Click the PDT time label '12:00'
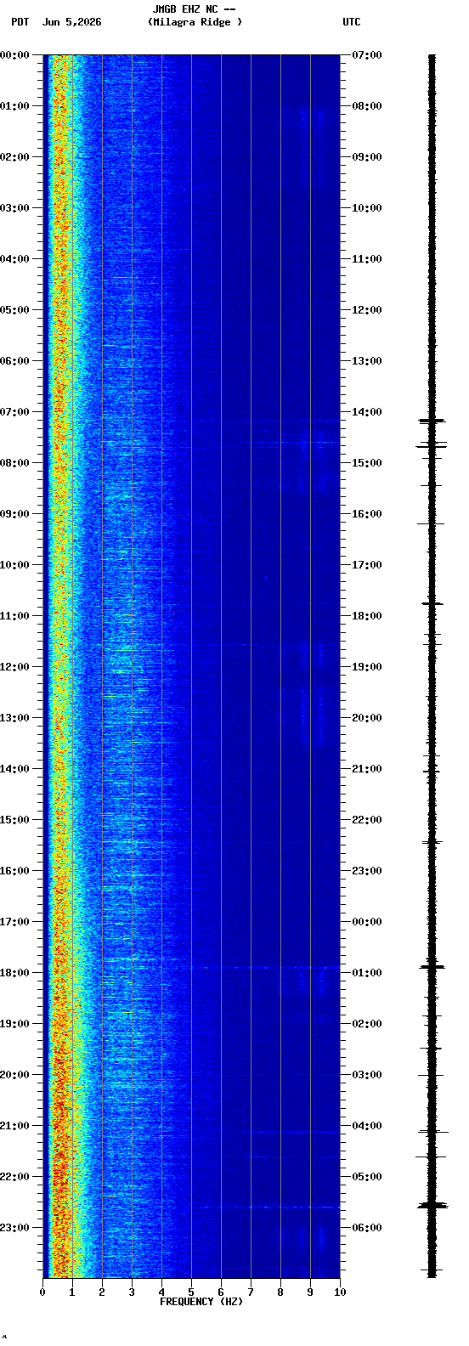Viewport: 469px width, 1346px height. 14,667
